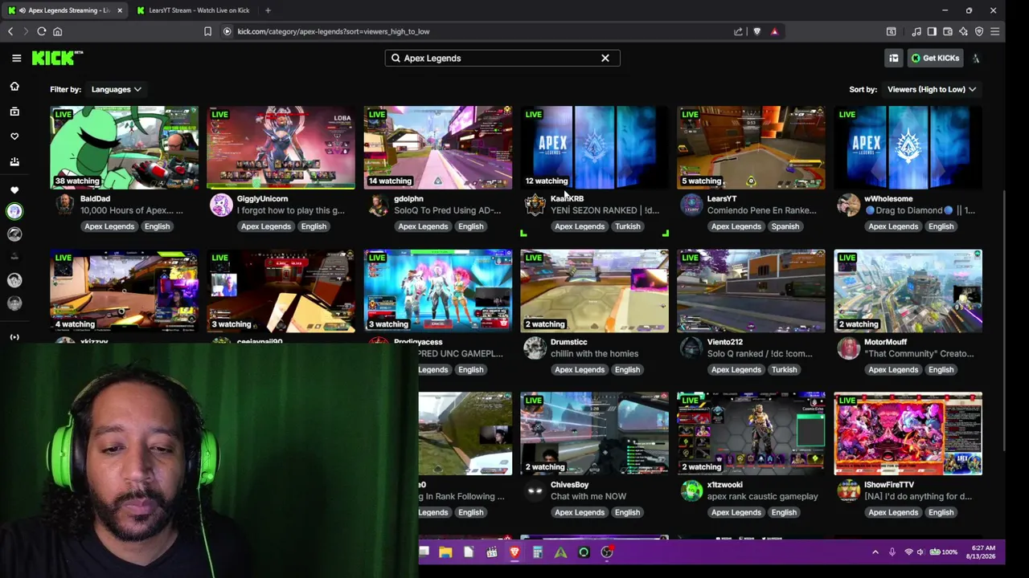Open the Kick sidebar hamburger menu

coord(16,58)
